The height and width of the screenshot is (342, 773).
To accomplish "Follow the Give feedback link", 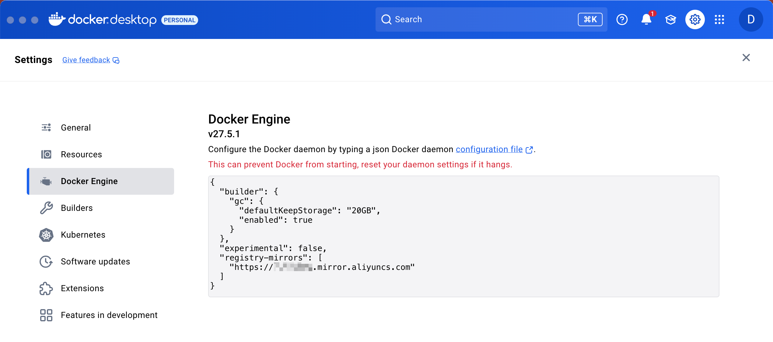I will coord(86,60).
